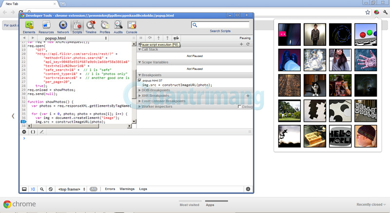The height and width of the screenshot is (213, 390).
Task: Pretty print the script with braces icon
Action: point(33,132)
